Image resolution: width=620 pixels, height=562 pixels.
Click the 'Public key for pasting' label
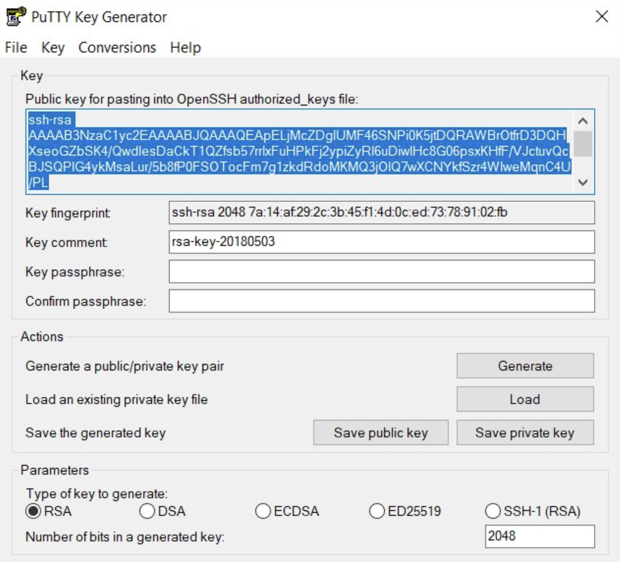(x=191, y=99)
